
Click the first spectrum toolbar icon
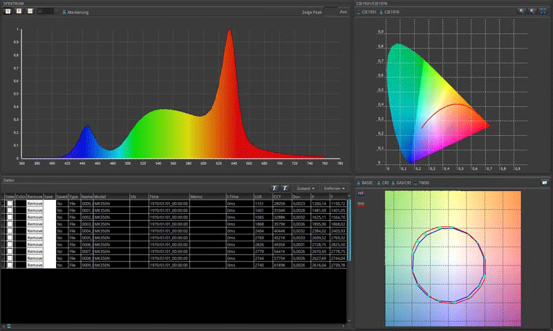pyautogui.click(x=7, y=12)
